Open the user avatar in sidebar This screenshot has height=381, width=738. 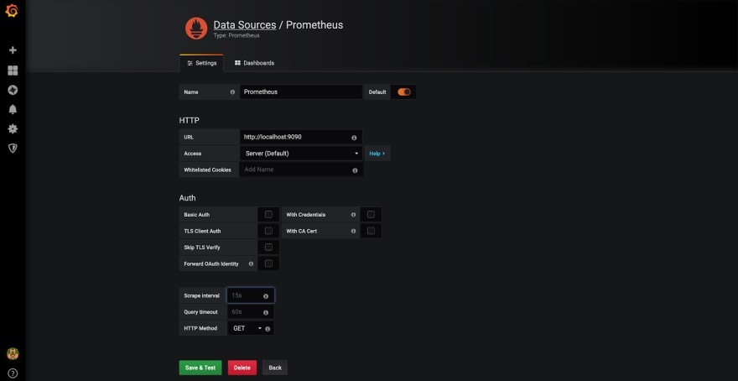(x=13, y=353)
